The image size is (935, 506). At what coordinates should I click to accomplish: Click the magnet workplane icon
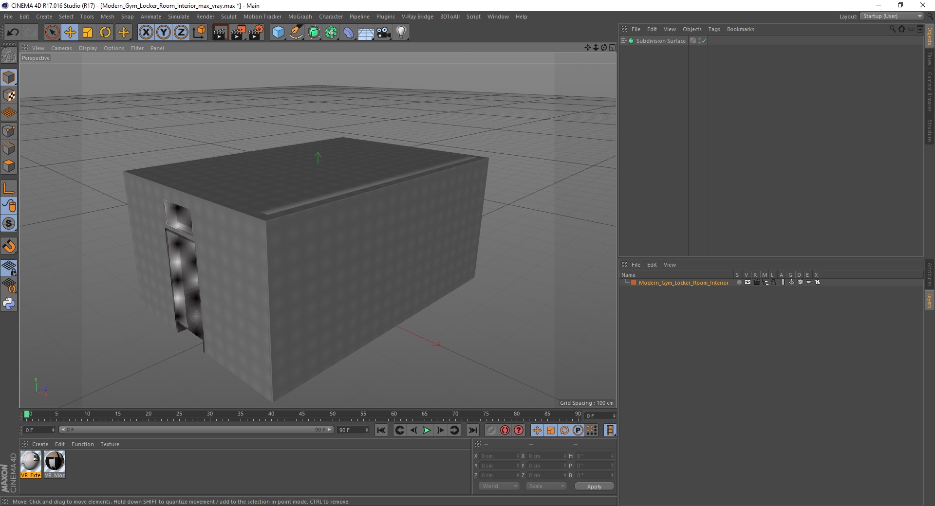(9, 246)
